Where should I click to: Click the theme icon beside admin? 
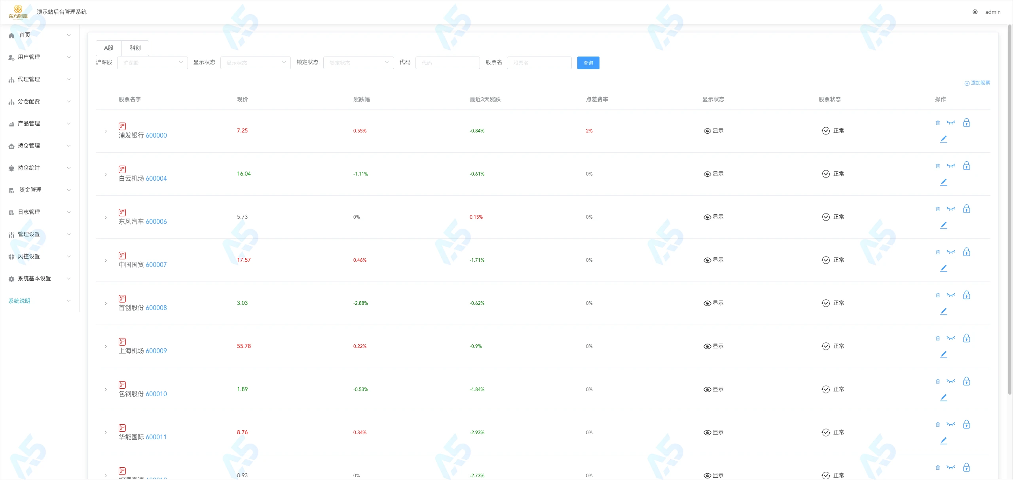pyautogui.click(x=975, y=12)
